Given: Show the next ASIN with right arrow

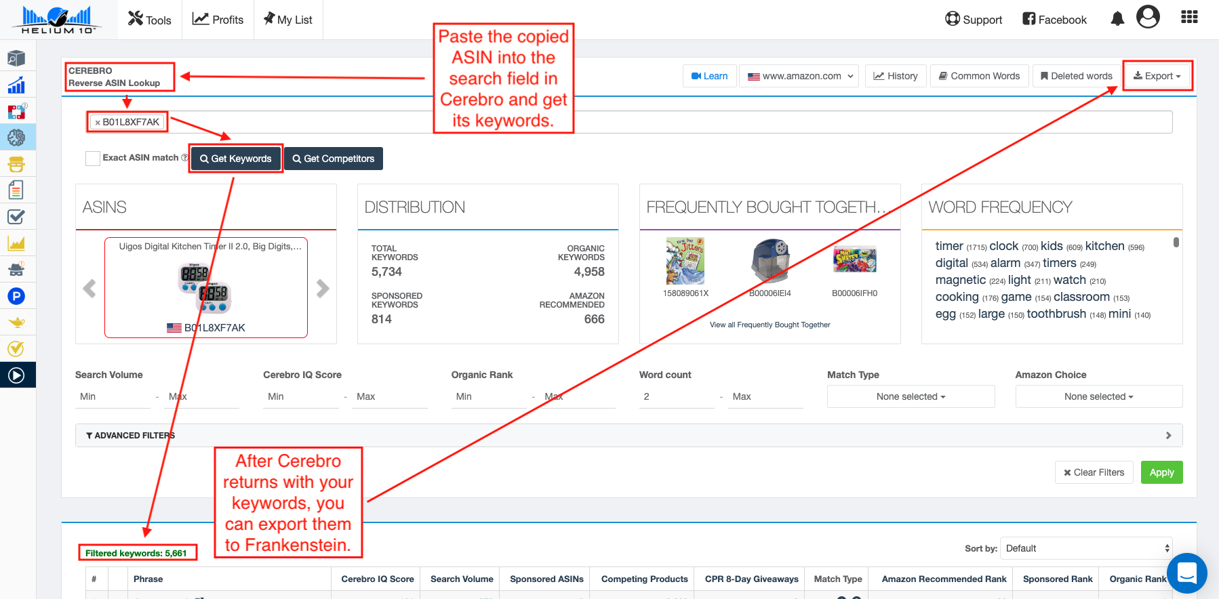Looking at the screenshot, I should point(323,289).
